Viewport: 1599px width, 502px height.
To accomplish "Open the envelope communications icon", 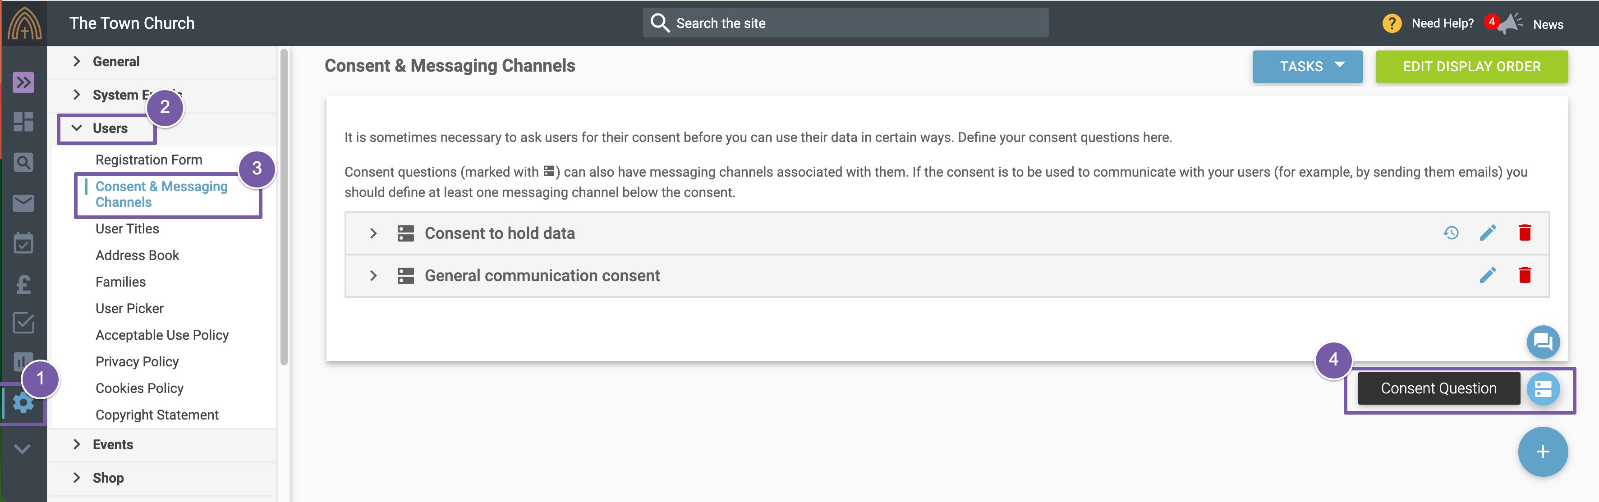I will (x=23, y=203).
